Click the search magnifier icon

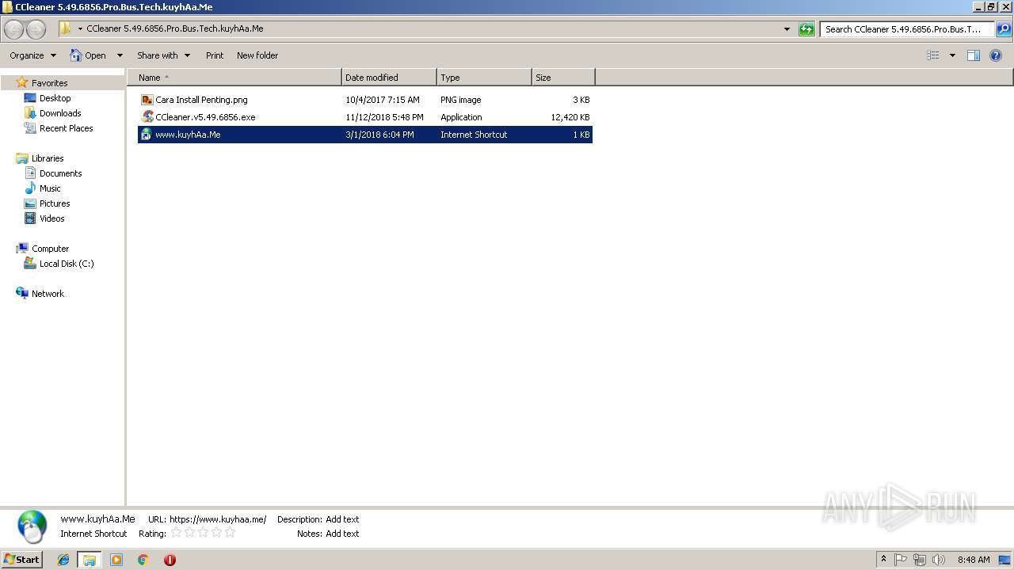pyautogui.click(x=1003, y=29)
